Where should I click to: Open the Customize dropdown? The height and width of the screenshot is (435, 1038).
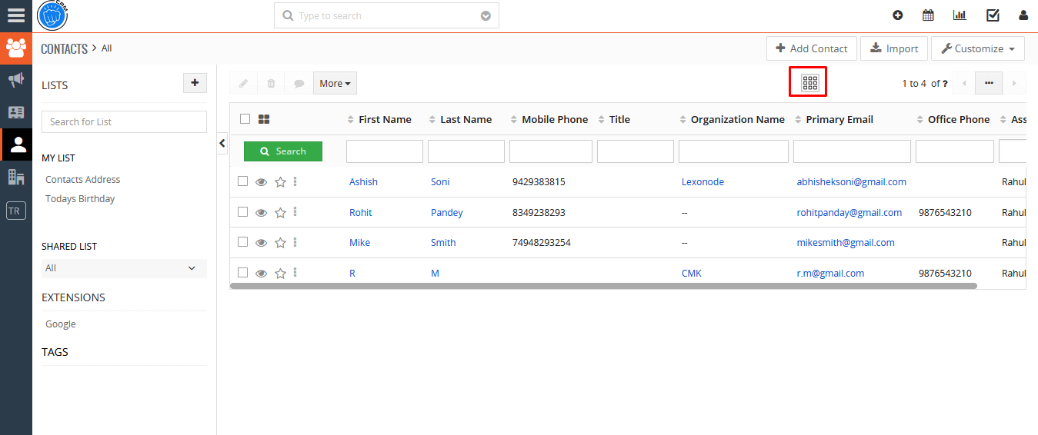[x=978, y=48]
